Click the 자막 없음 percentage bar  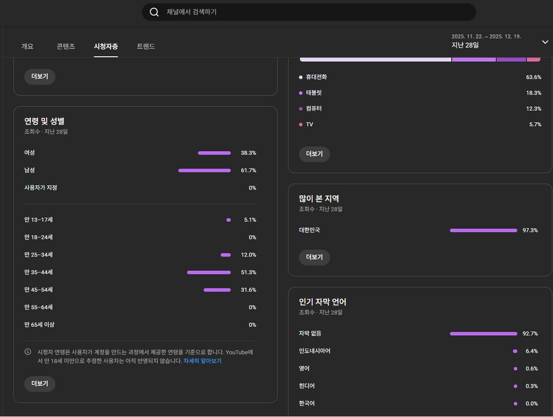[484, 334]
